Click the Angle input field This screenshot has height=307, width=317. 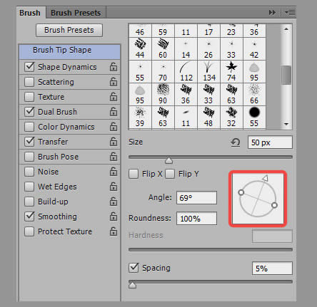pyautogui.click(x=196, y=197)
